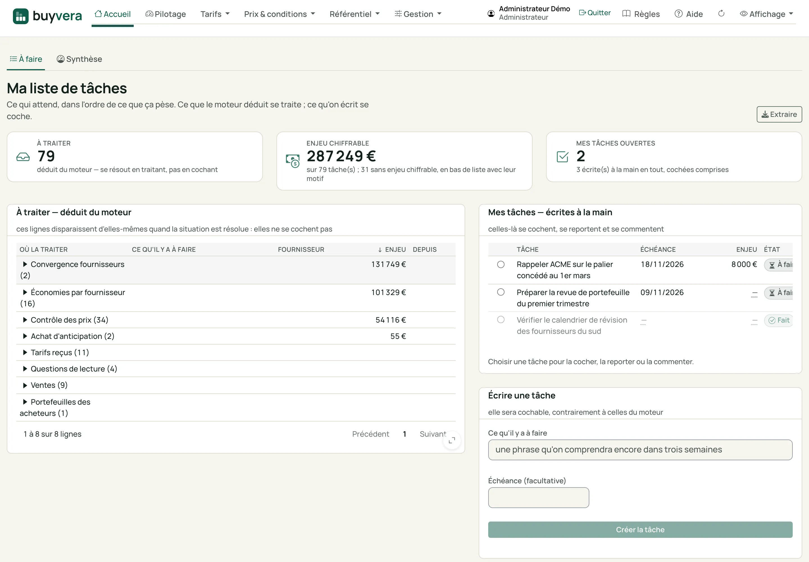Open the Pilotage menu item
This screenshot has height=562, width=809.
[x=165, y=14]
